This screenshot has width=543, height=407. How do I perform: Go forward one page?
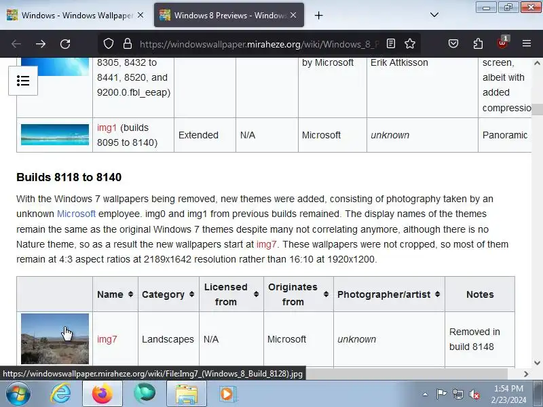41,44
